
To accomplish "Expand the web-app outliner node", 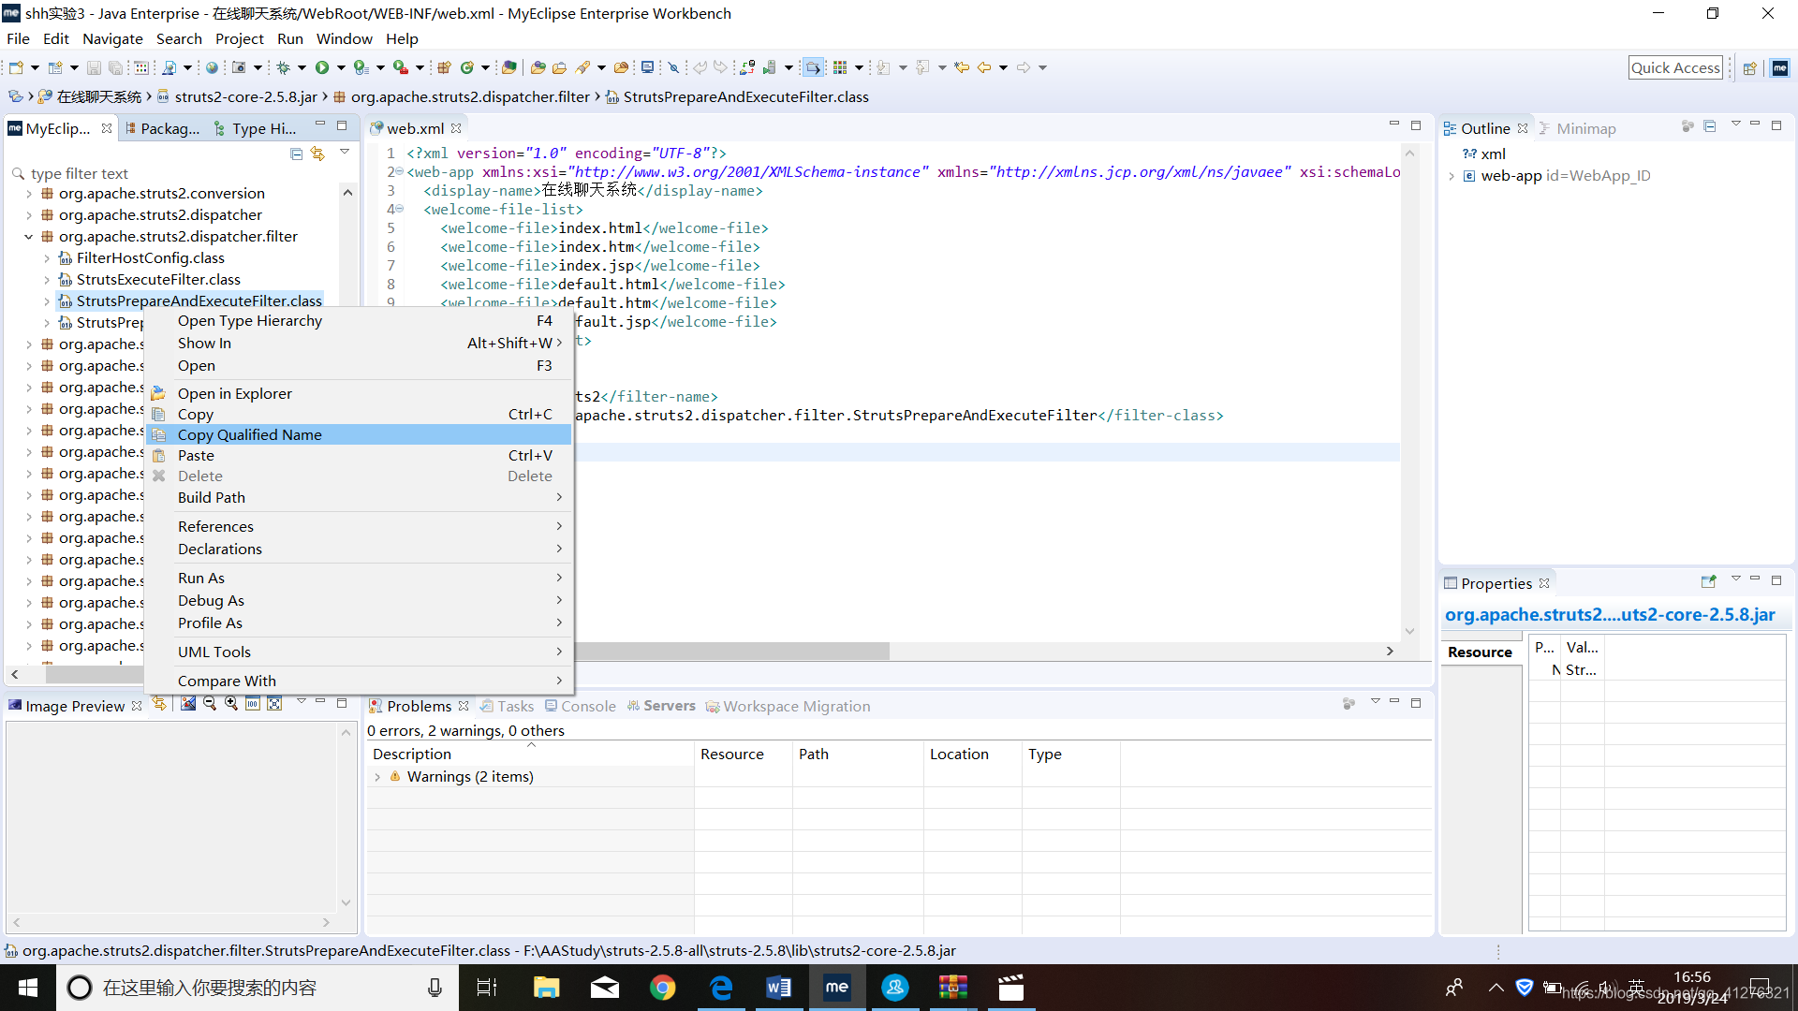I will (1454, 175).
